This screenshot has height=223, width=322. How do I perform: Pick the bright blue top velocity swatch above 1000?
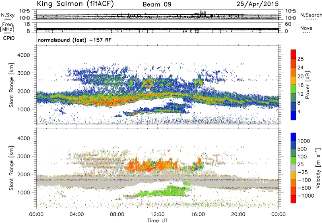[293, 137]
